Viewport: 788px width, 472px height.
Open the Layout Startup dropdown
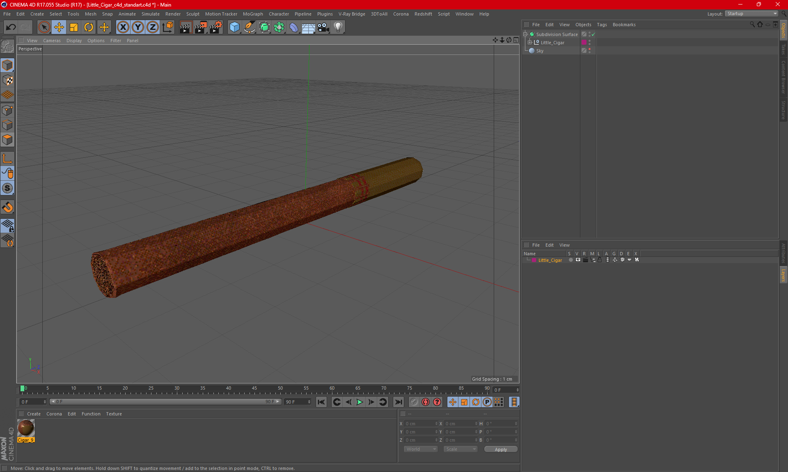click(751, 14)
